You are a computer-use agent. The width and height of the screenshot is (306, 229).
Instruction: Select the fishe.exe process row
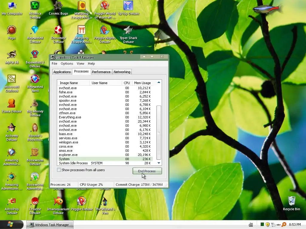(105, 92)
